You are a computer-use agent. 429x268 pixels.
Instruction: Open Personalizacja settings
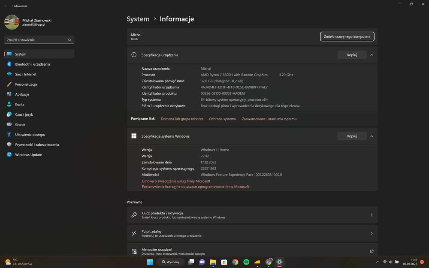(39, 84)
